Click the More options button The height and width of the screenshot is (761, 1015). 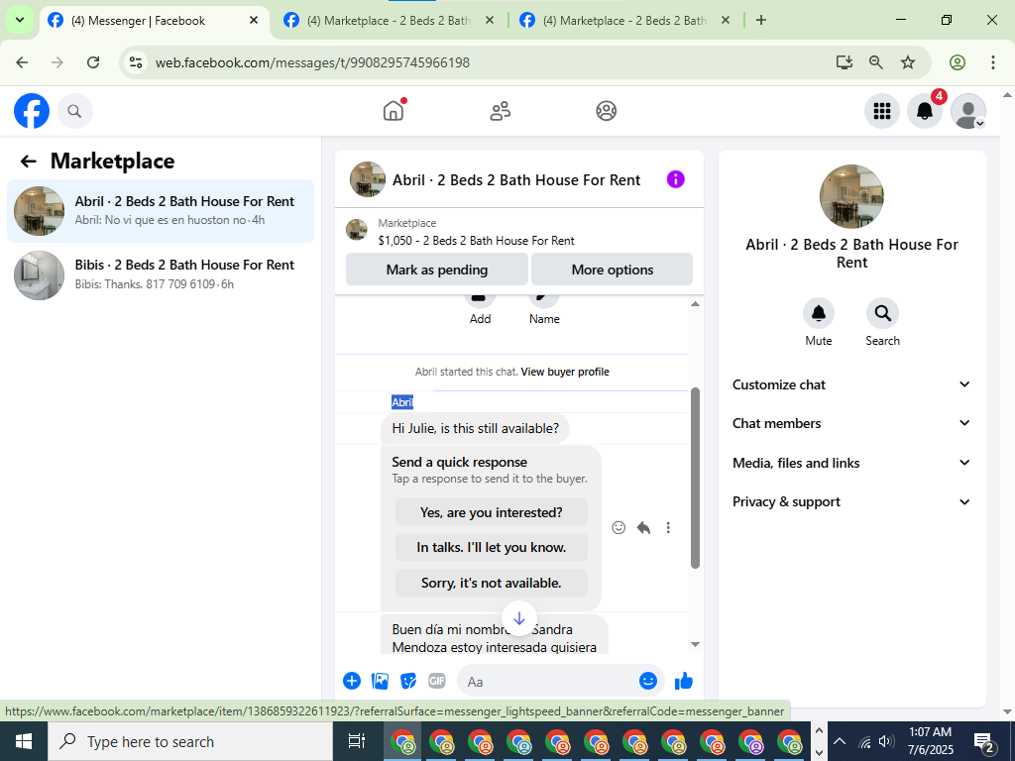coord(613,270)
